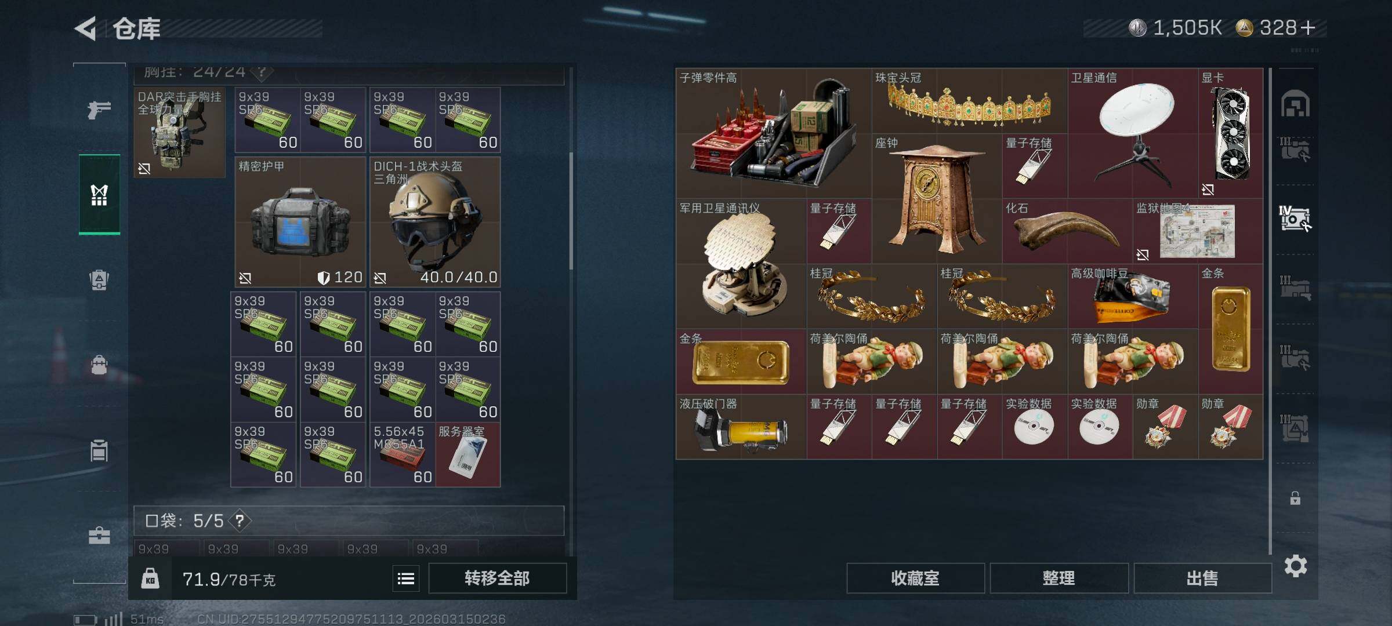Switch to the active chest rig tab
The image size is (1392, 626).
pos(99,195)
